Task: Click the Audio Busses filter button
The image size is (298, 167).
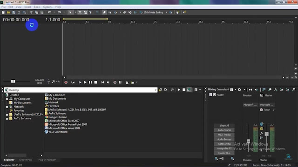Action: [x=224, y=139]
